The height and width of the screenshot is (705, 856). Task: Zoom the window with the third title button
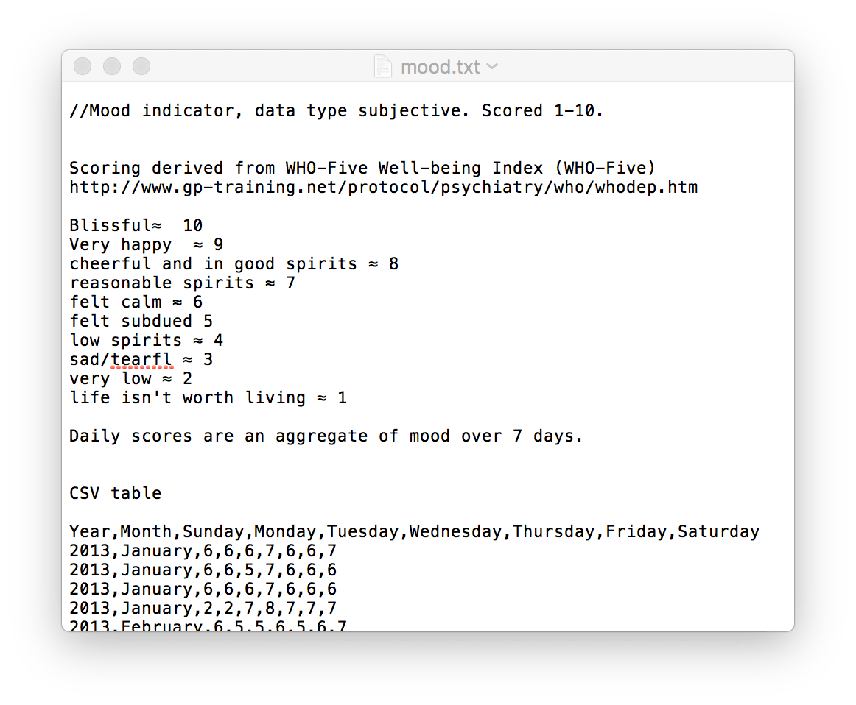point(141,66)
